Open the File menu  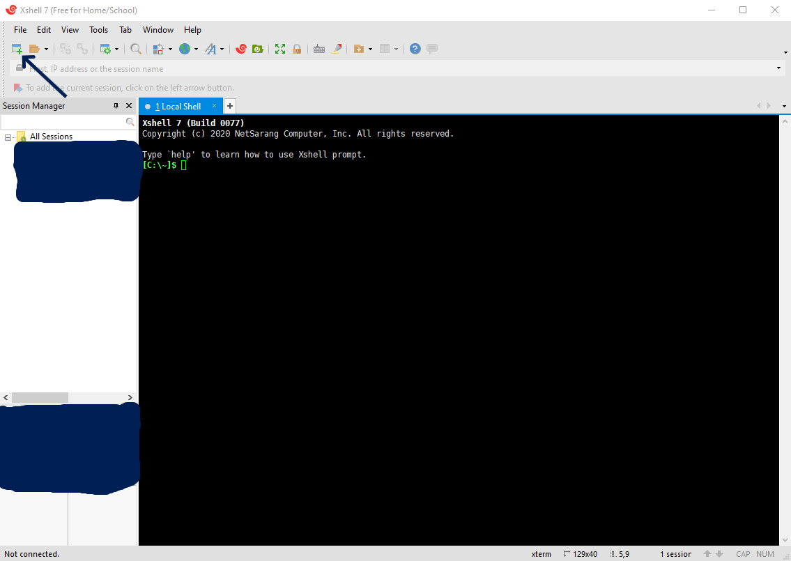20,30
